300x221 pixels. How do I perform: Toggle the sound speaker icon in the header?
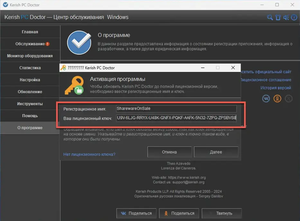point(286,17)
